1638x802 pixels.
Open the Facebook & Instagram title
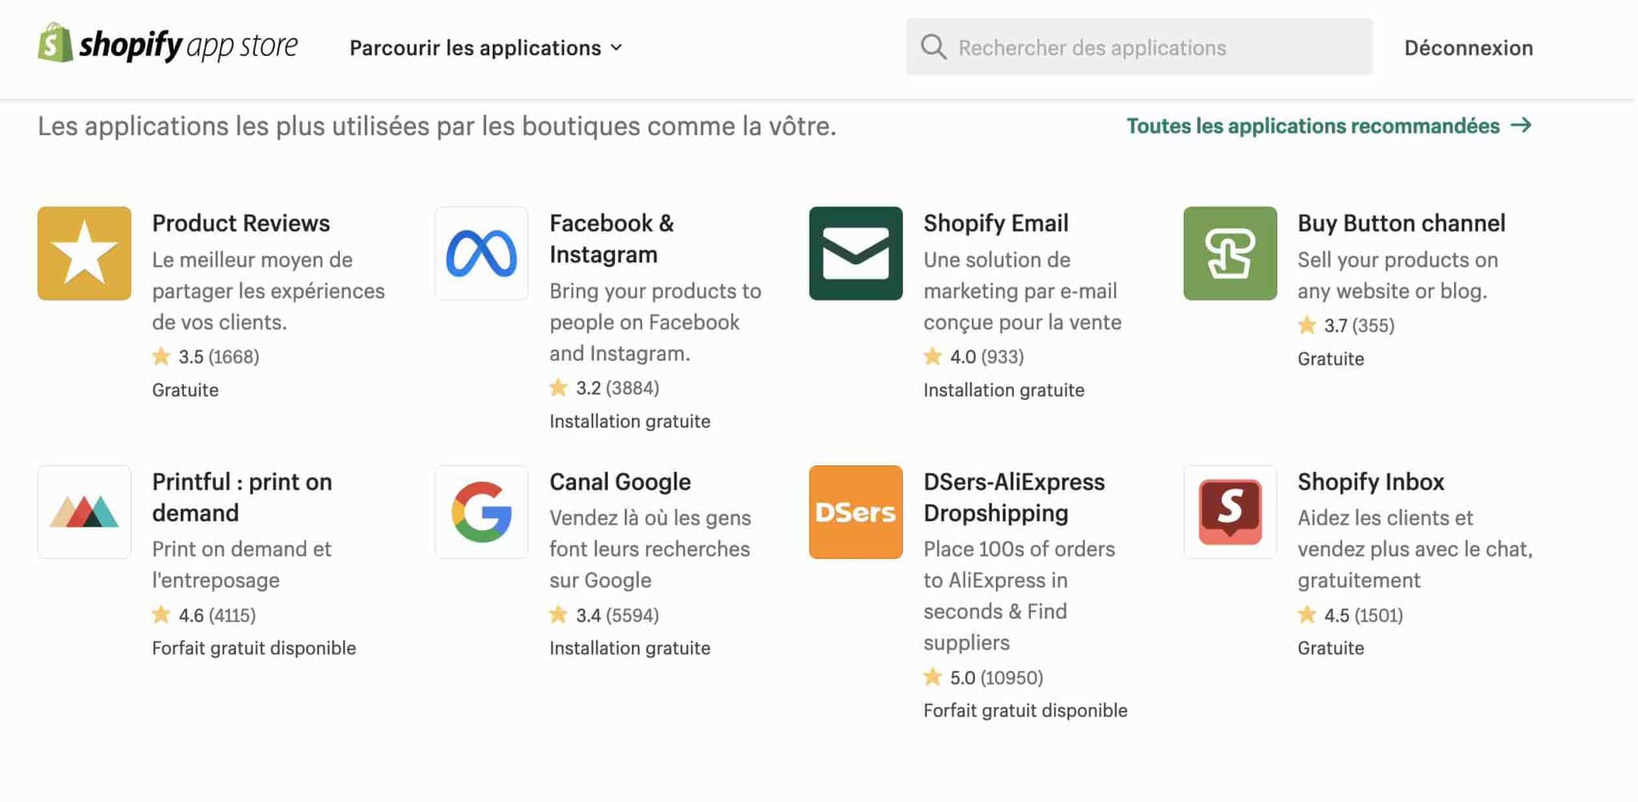coord(612,238)
